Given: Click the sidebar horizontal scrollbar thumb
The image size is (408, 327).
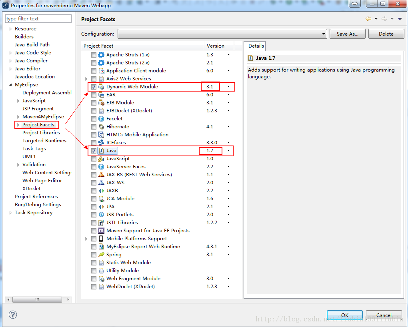Looking at the screenshot, I should pyautogui.click(x=37, y=299).
